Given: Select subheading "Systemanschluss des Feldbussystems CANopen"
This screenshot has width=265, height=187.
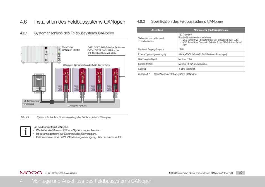Looking at the screenshot, I should coord(74,33).
